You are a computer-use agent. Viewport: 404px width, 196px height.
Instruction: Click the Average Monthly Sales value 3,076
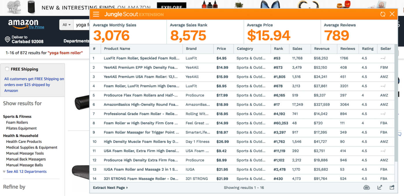pyautogui.click(x=111, y=36)
